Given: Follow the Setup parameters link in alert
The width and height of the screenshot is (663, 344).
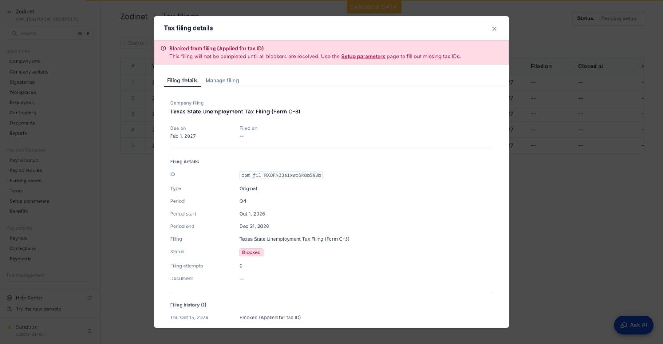Looking at the screenshot, I should click(x=363, y=57).
